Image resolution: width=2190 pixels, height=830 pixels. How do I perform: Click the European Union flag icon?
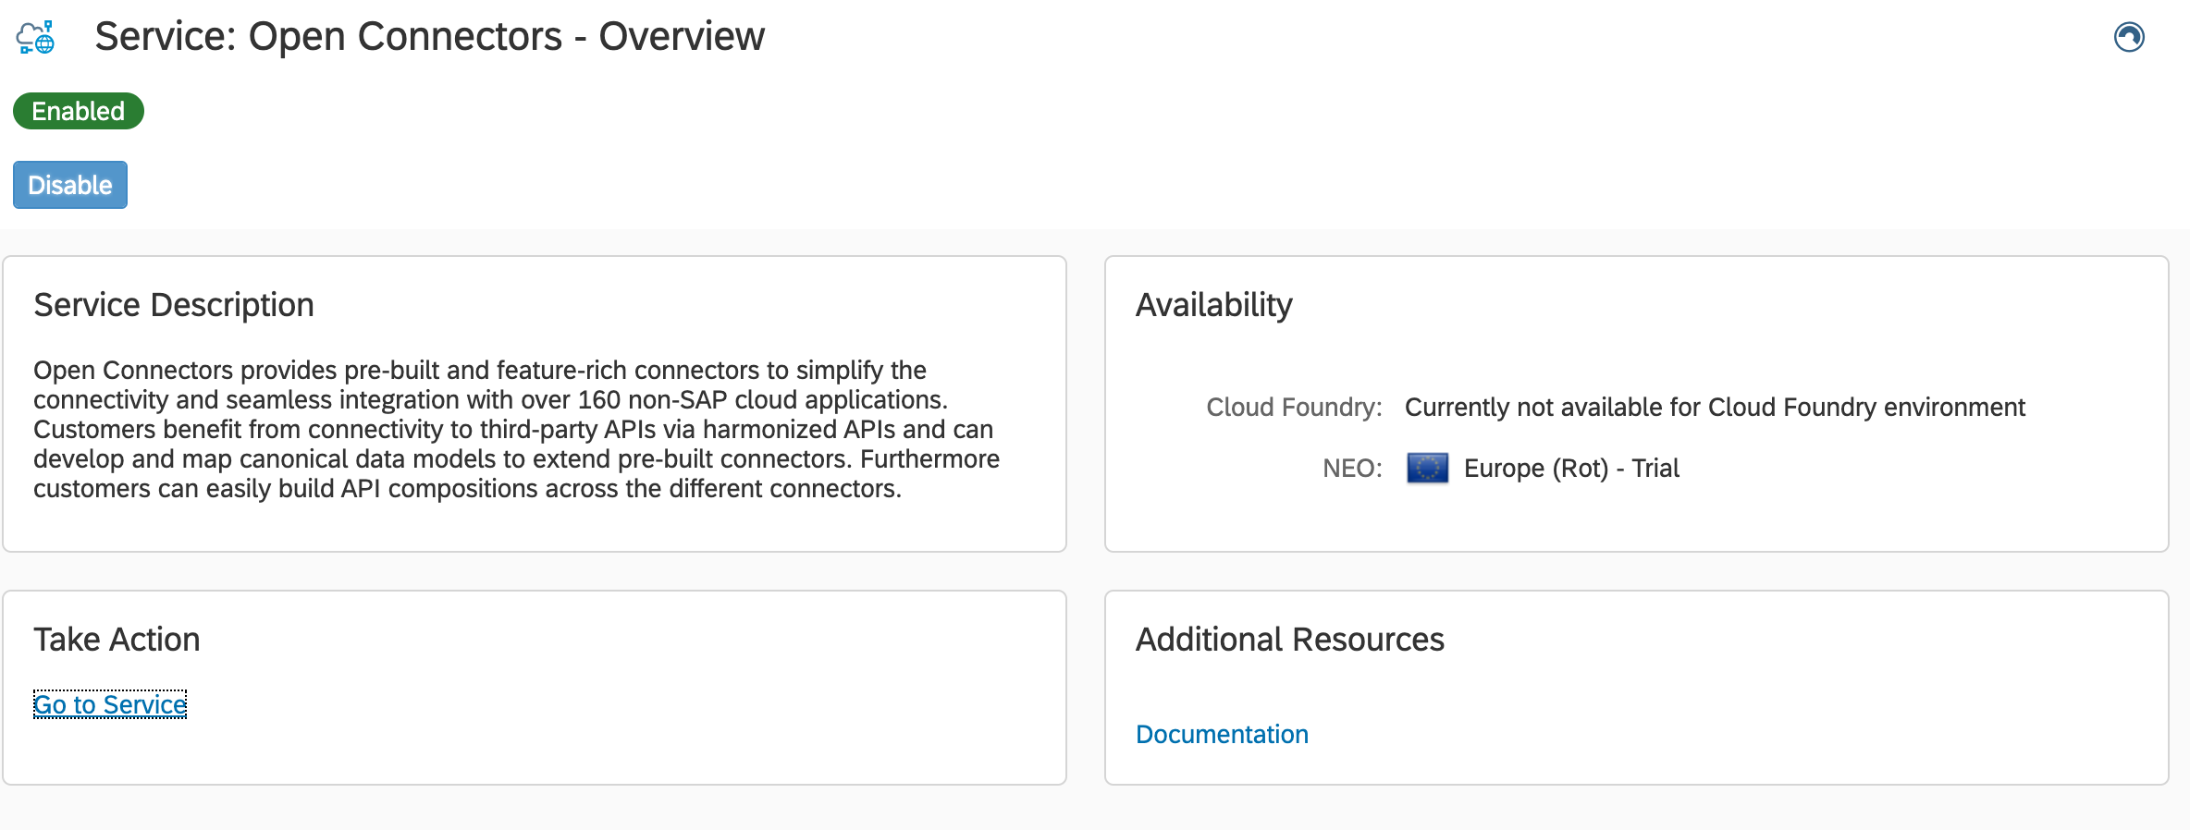point(1427,469)
